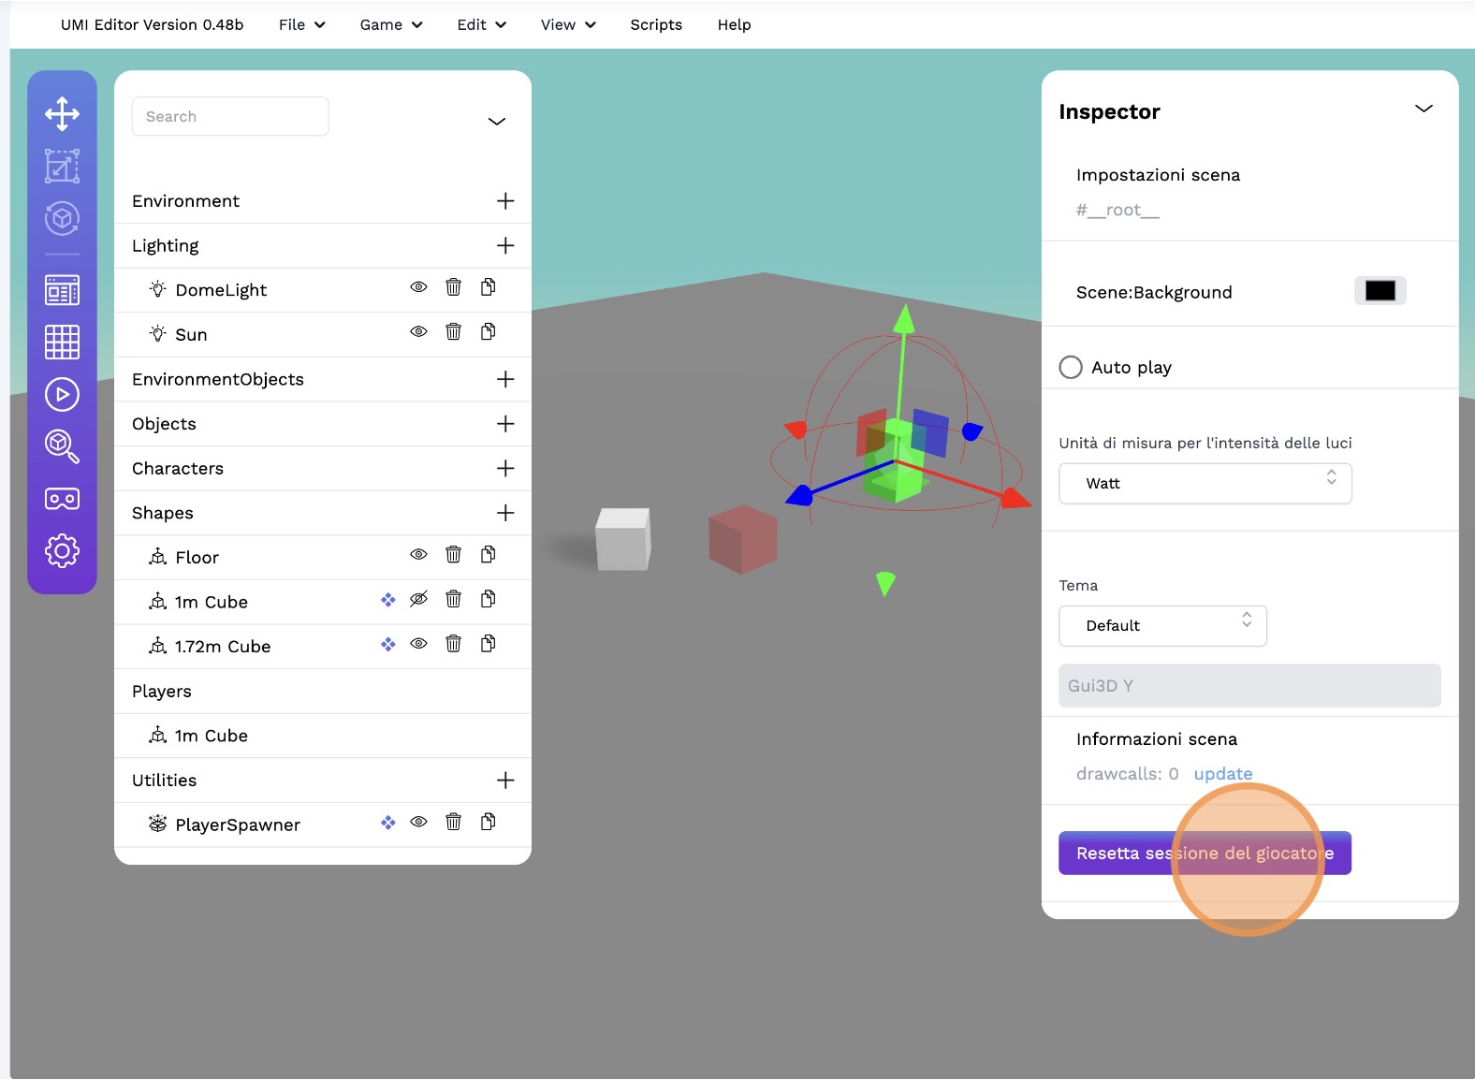Open the Scripts menu item

pyautogui.click(x=655, y=25)
